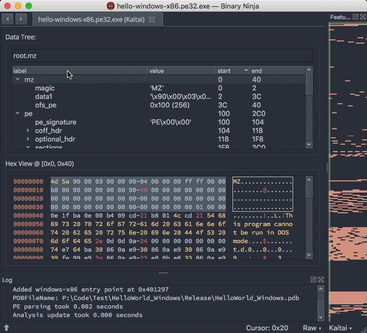Undock the Log panel
This screenshot has height=333, width=367.
(x=313, y=279)
